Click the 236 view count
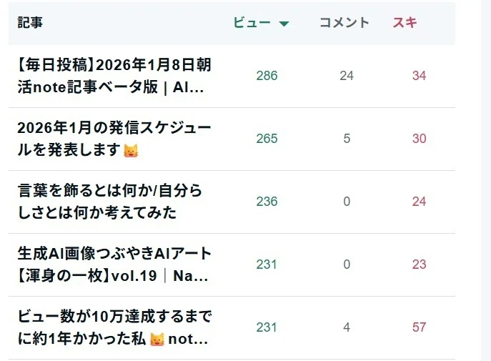The height and width of the screenshot is (361, 491). click(267, 202)
